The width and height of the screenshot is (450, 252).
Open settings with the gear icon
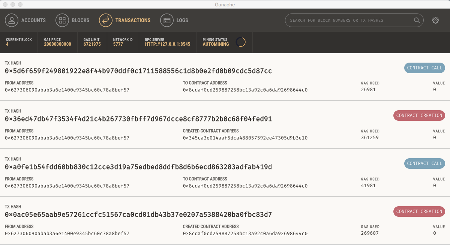[435, 20]
